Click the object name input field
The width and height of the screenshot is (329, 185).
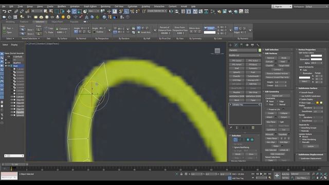click(x=243, y=50)
